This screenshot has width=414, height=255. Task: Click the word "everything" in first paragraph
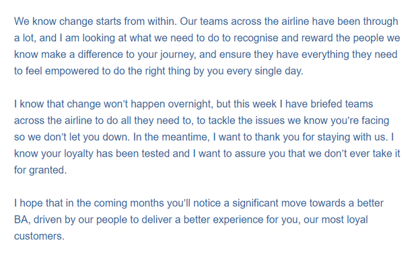(325, 54)
